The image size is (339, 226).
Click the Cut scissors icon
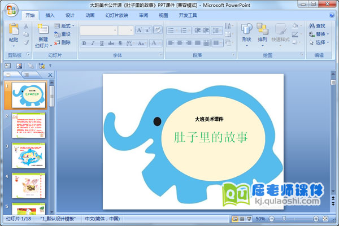pyautogui.click(x=26, y=26)
